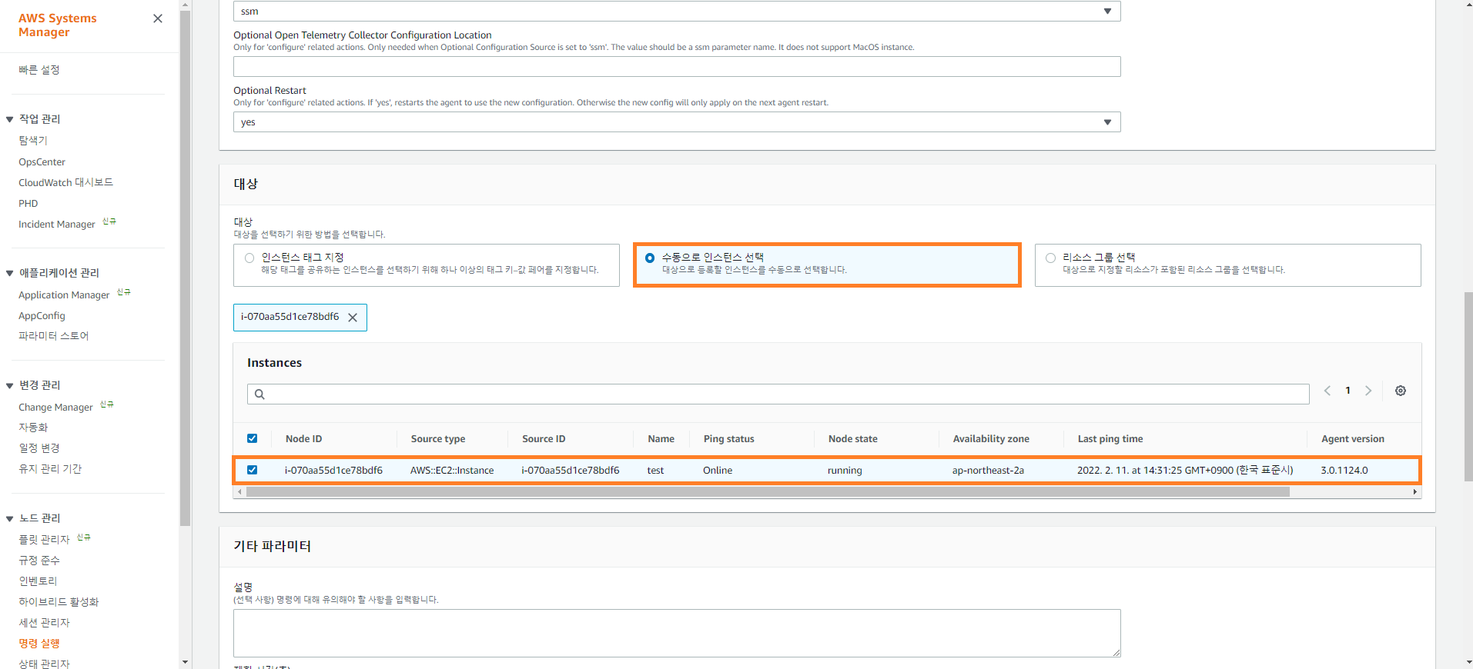
Task: Click the ap-northeast-2a availability zone cell
Action: [x=988, y=471]
